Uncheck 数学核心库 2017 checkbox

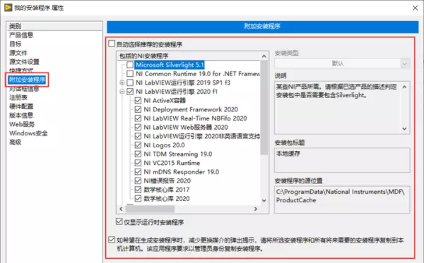(138, 190)
